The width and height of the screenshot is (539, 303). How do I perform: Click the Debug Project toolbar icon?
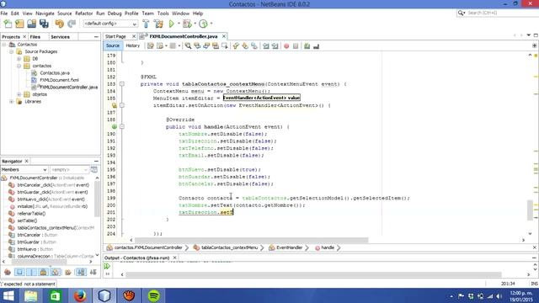click(187, 24)
